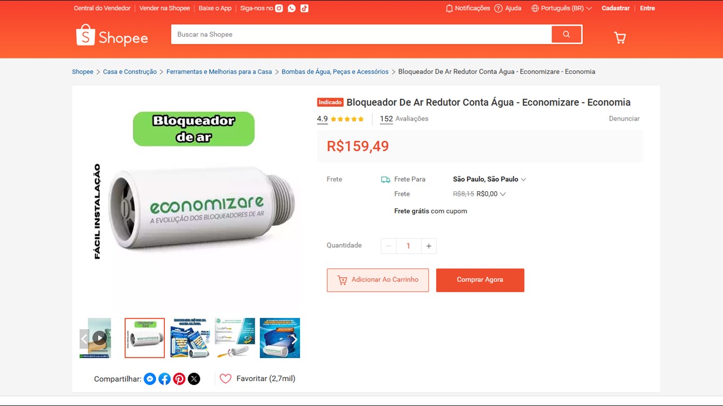The image size is (723, 406).
Task: Play the product video thumbnail
Action: (x=99, y=338)
